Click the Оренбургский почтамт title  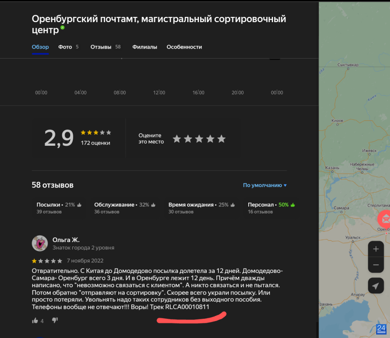pyautogui.click(x=159, y=24)
